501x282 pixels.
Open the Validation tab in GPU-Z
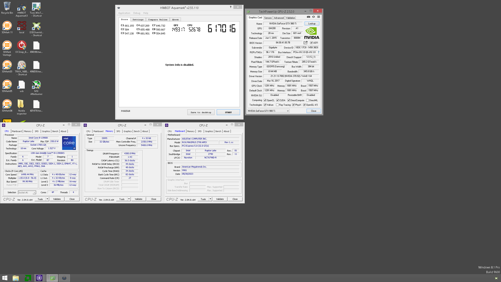[x=290, y=18]
